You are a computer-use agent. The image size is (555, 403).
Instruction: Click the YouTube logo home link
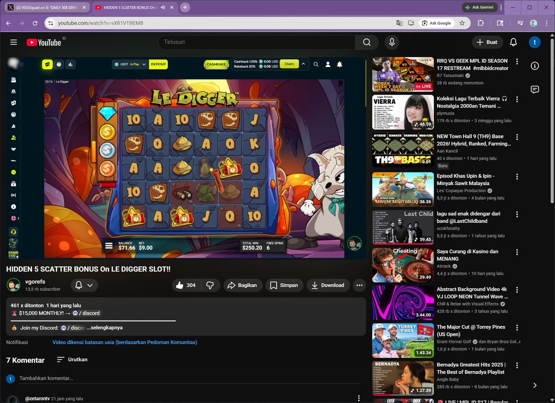(44, 43)
